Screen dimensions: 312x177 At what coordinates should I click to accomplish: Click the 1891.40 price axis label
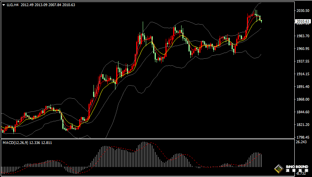pyautogui.click(x=303, y=87)
